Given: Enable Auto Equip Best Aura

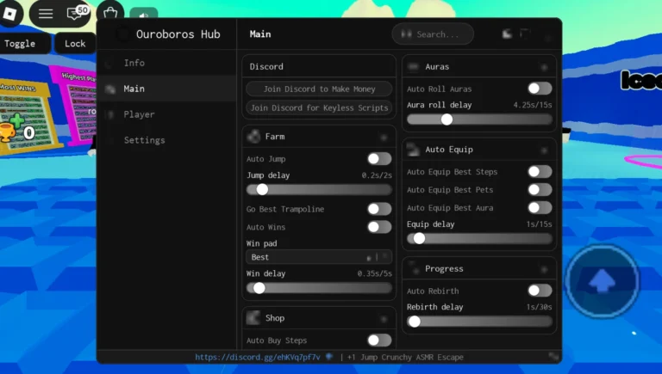Looking at the screenshot, I should pyautogui.click(x=540, y=208).
